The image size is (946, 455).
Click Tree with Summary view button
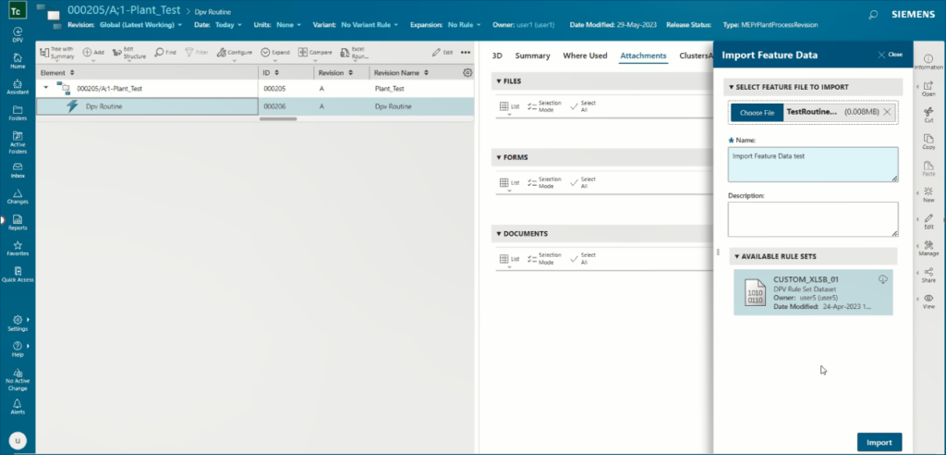coord(56,53)
